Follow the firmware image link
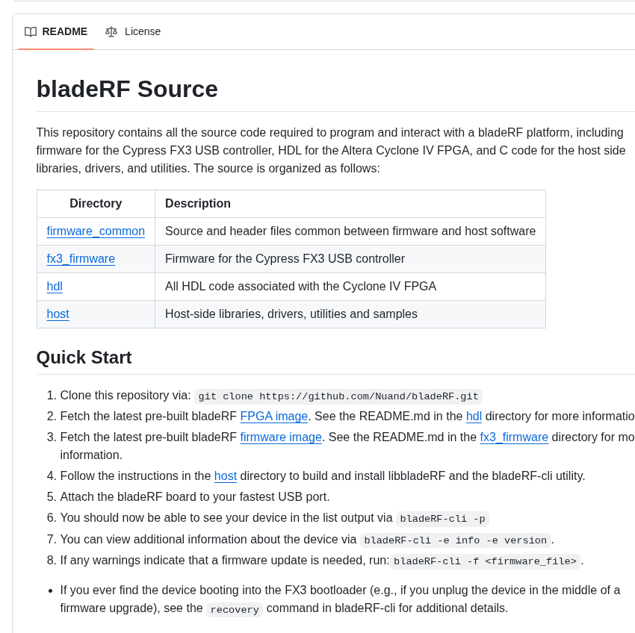 click(x=281, y=437)
